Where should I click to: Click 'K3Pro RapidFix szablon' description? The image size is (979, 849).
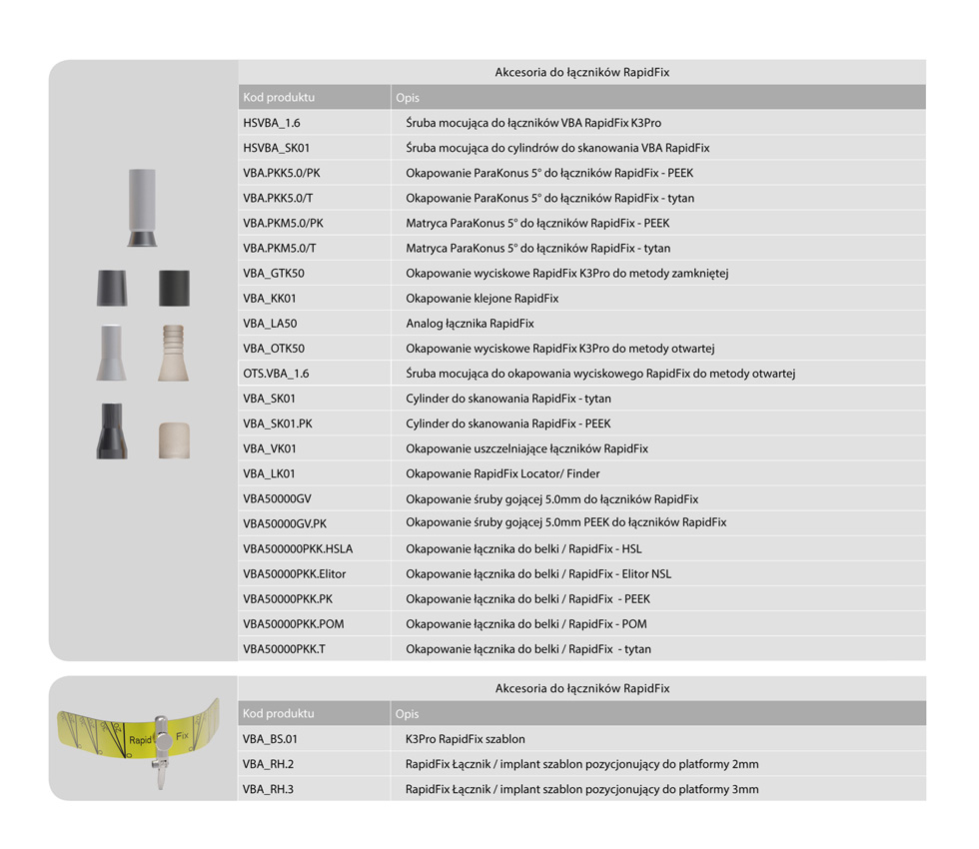pos(466,739)
